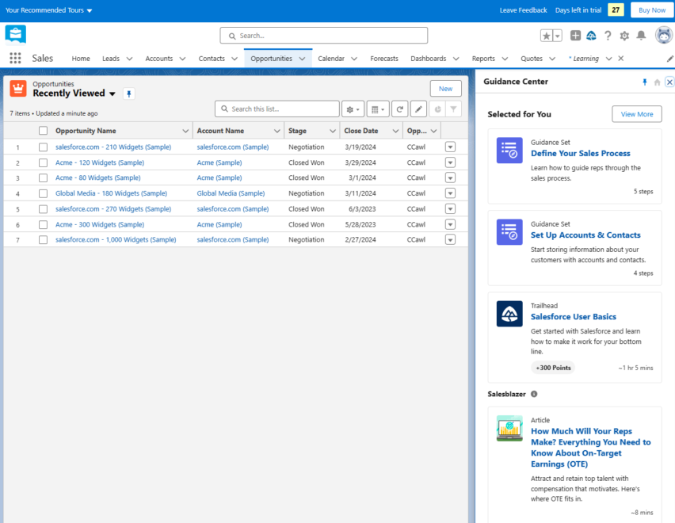Click the refresh icon on the list view
This screenshot has height=523, width=675.
[401, 109]
